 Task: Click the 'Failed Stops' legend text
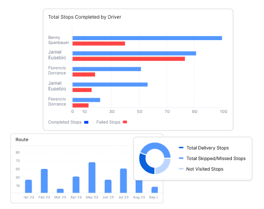(109, 122)
